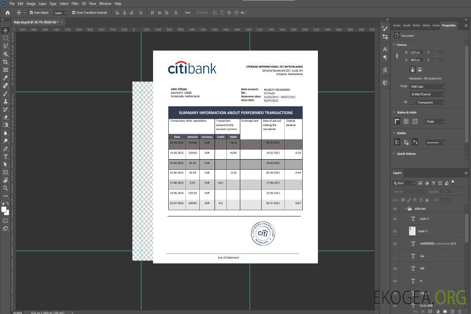Select the Blur tool
This screenshot has height=314, width=471.
[x=5, y=133]
